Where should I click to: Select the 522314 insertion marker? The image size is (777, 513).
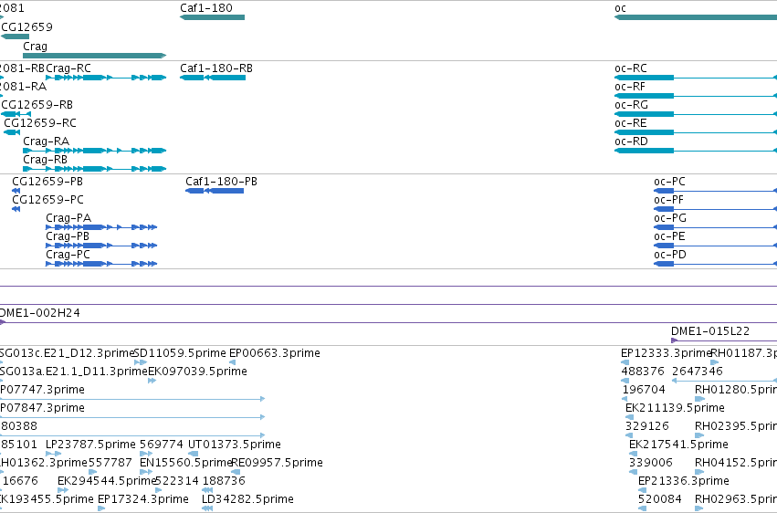click(159, 490)
